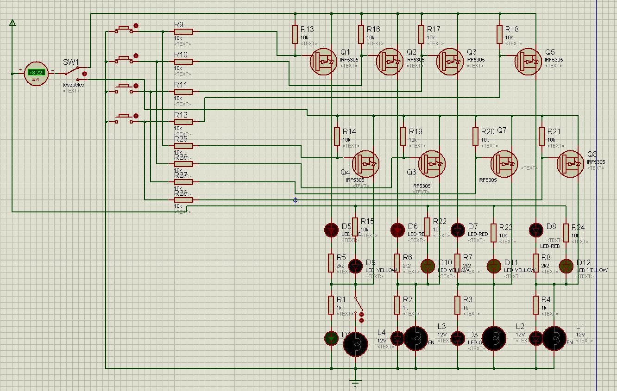Select the D9 yellow LED
Screen dimensions: 617x391
[x=355, y=266]
